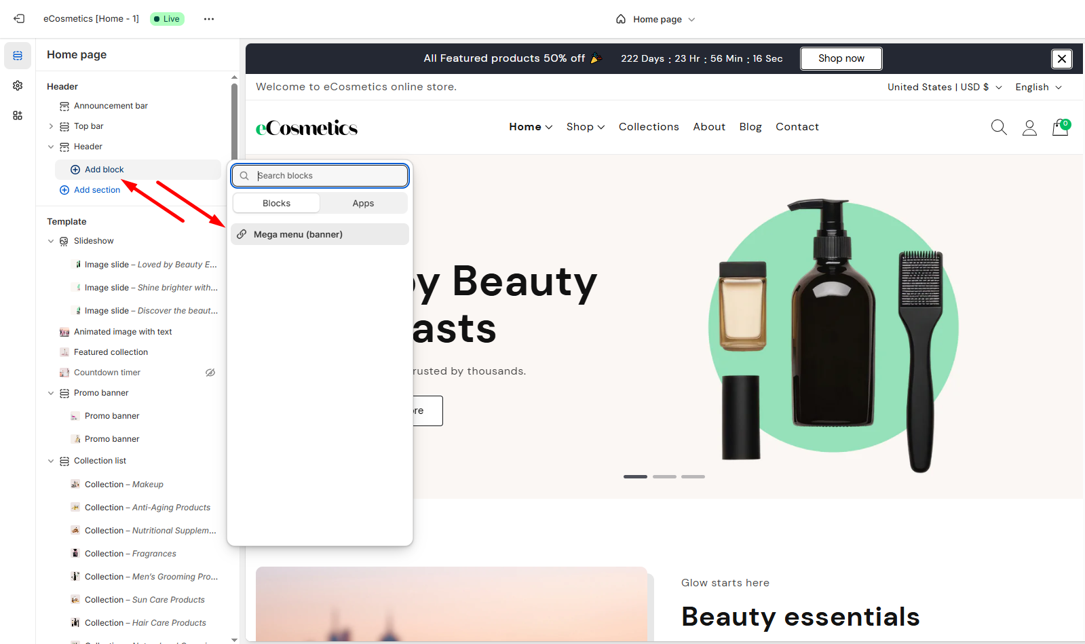Click Add section link
The image size is (1085, 644).
click(97, 190)
